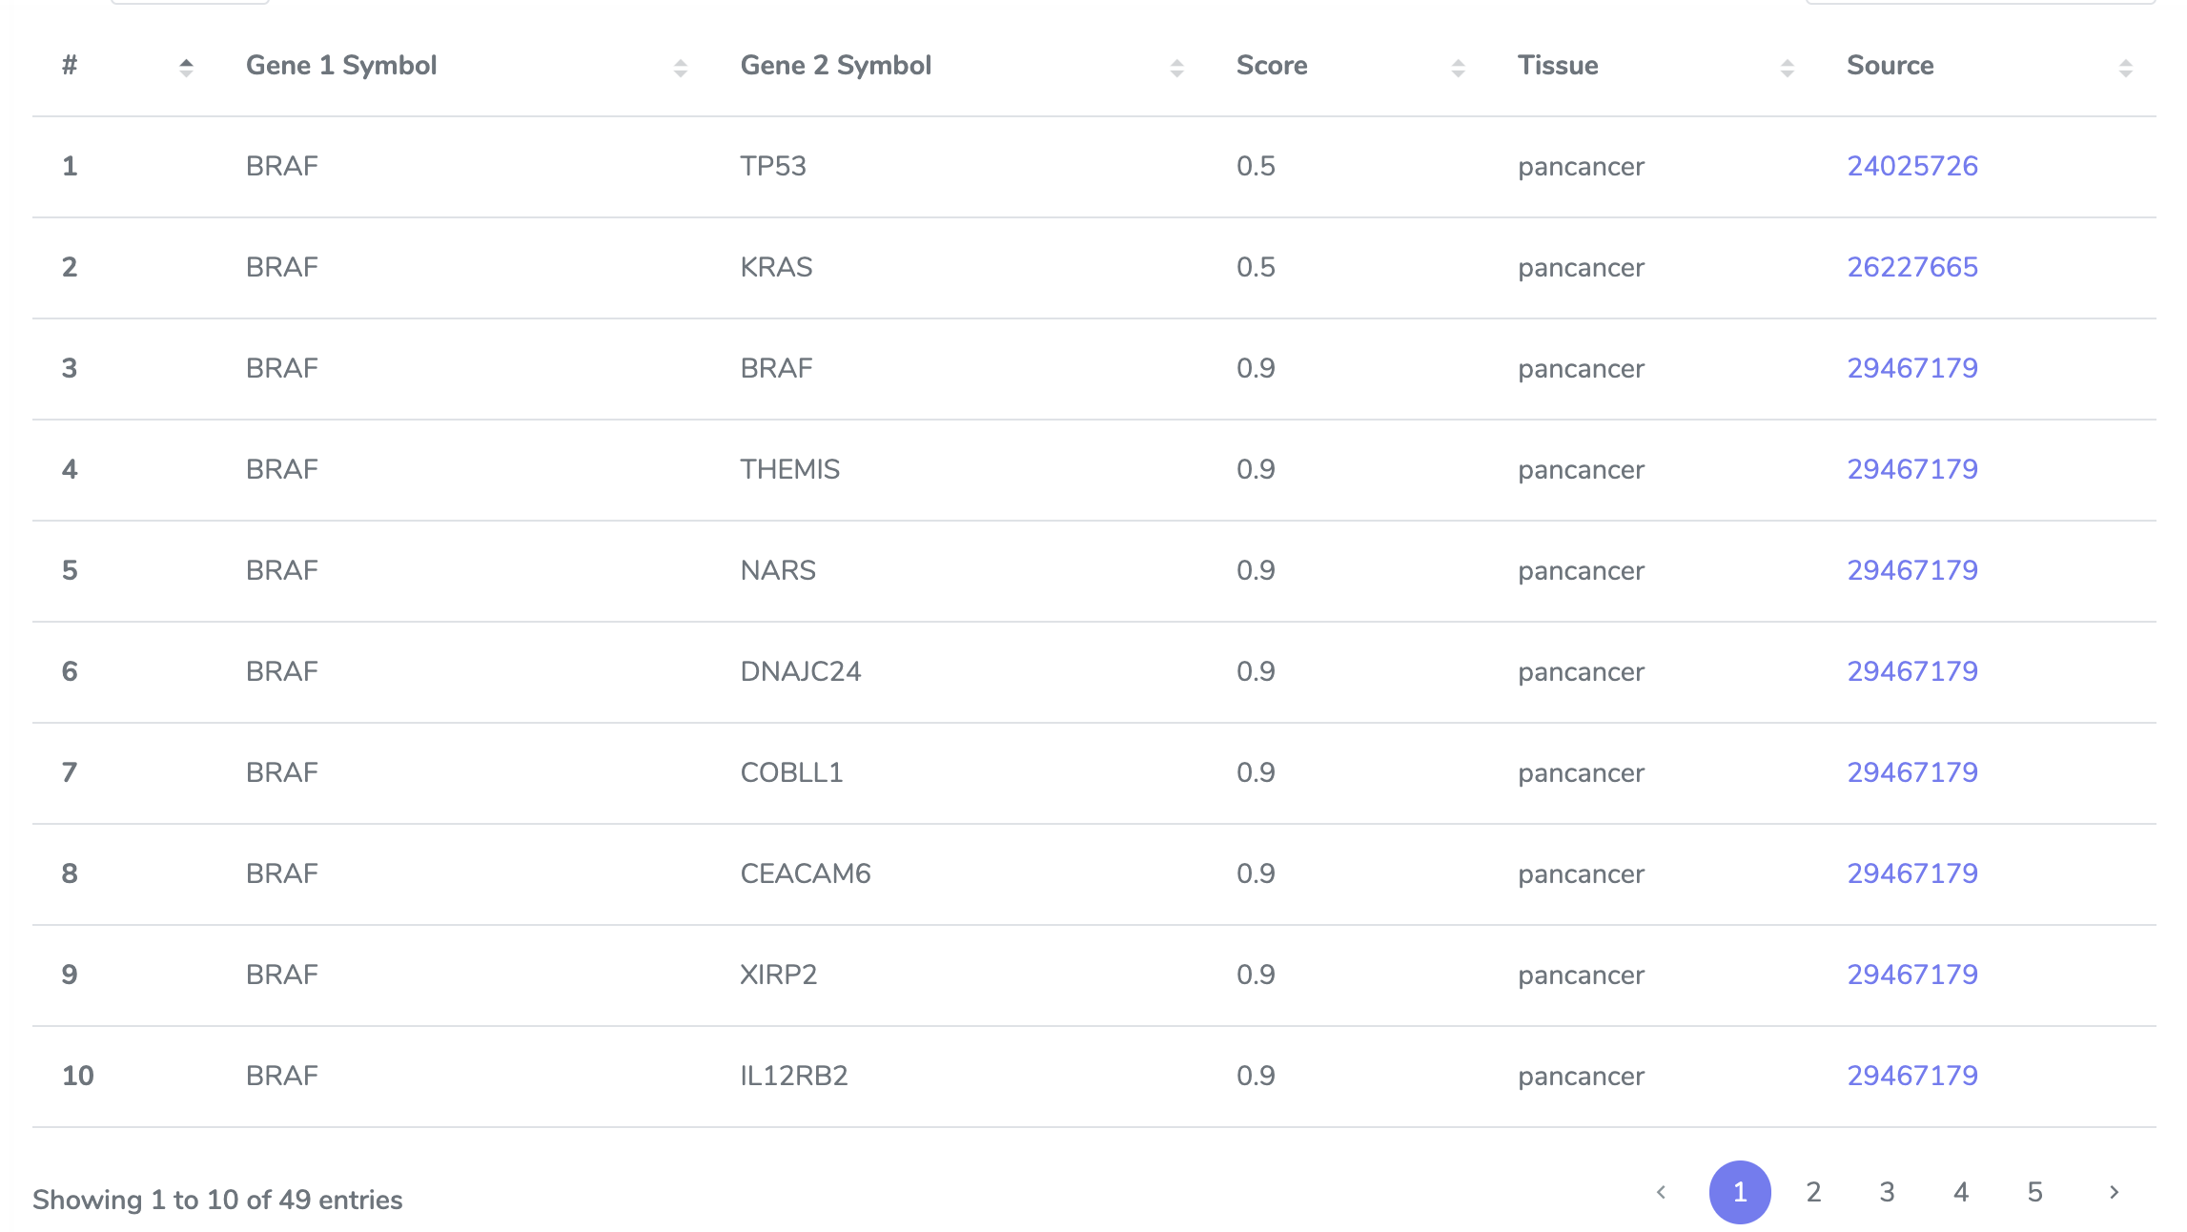The height and width of the screenshot is (1232, 2187).
Task: Sort table by Gene 1 Symbol arrows
Action: [680, 68]
